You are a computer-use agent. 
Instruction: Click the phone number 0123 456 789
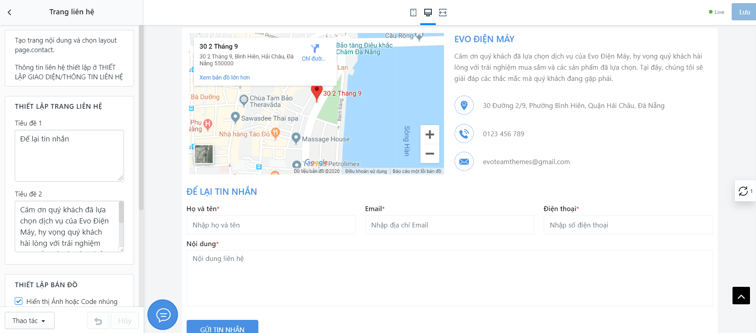pyautogui.click(x=504, y=134)
